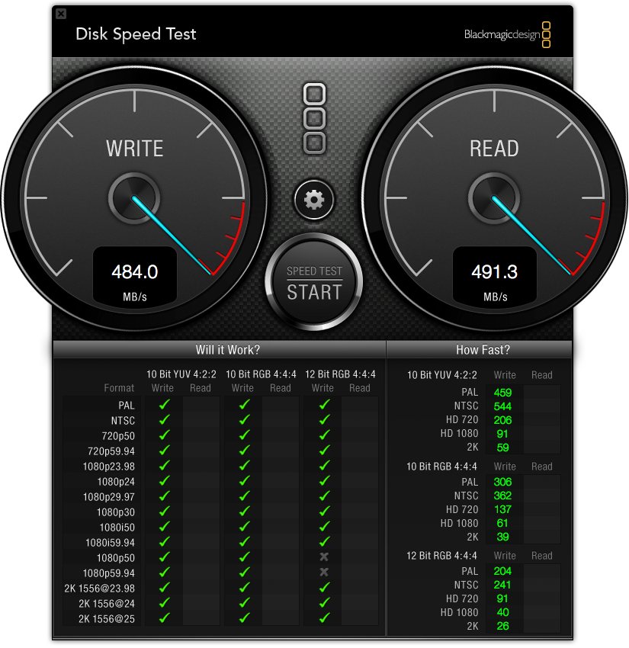Image resolution: width=629 pixels, height=648 pixels.
Task: Close the Disk Speed Test window
Action: (x=61, y=14)
